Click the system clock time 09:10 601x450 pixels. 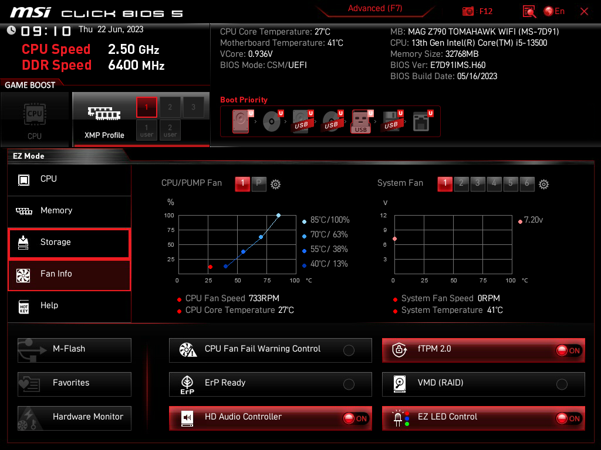coord(46,30)
